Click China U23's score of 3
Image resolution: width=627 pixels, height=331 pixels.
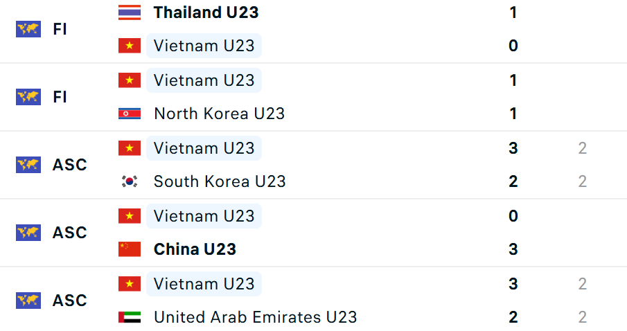(513, 249)
